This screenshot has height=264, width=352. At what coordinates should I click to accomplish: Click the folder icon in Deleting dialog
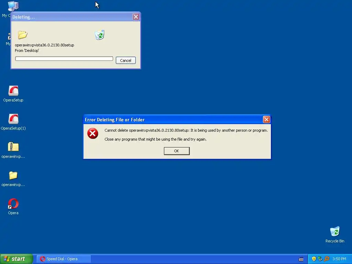click(x=23, y=35)
